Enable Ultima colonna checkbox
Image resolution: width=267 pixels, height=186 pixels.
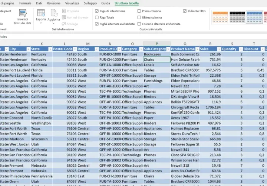(x=139, y=17)
